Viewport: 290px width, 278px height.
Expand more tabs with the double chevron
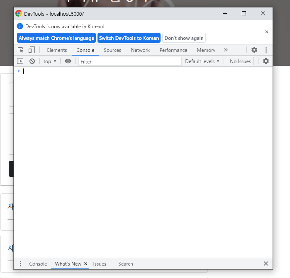[x=226, y=50]
